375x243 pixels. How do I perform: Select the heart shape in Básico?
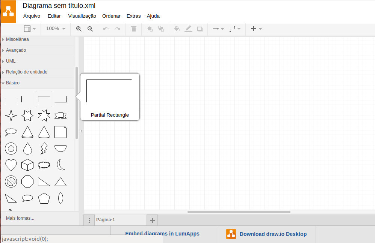coord(11,165)
